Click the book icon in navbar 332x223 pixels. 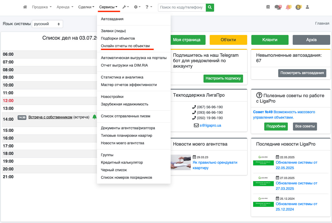(268, 7)
